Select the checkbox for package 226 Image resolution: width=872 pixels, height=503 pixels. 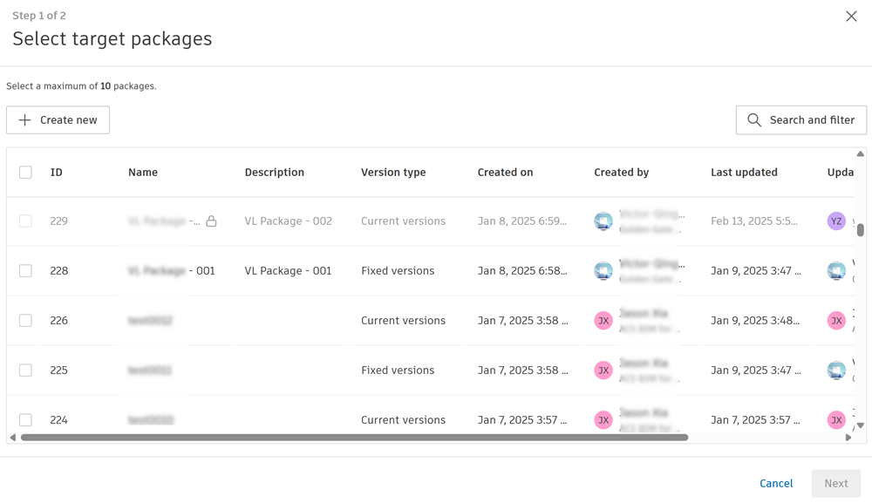(x=25, y=321)
